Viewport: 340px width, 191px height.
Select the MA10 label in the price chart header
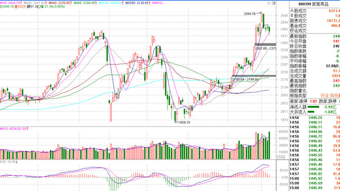(x=9, y=3)
